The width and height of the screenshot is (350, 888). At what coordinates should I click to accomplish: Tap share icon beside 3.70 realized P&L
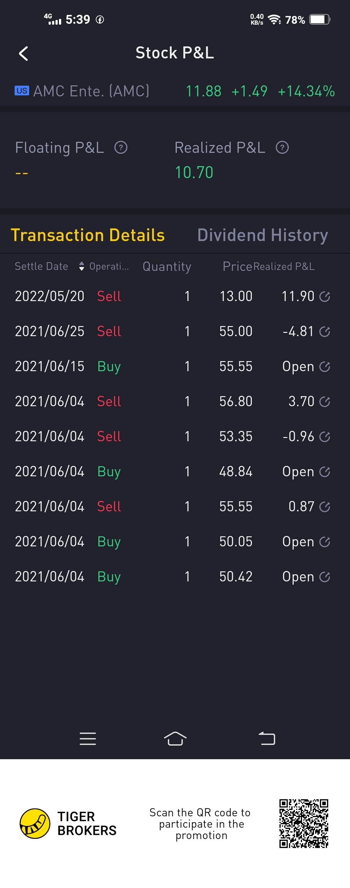point(324,402)
